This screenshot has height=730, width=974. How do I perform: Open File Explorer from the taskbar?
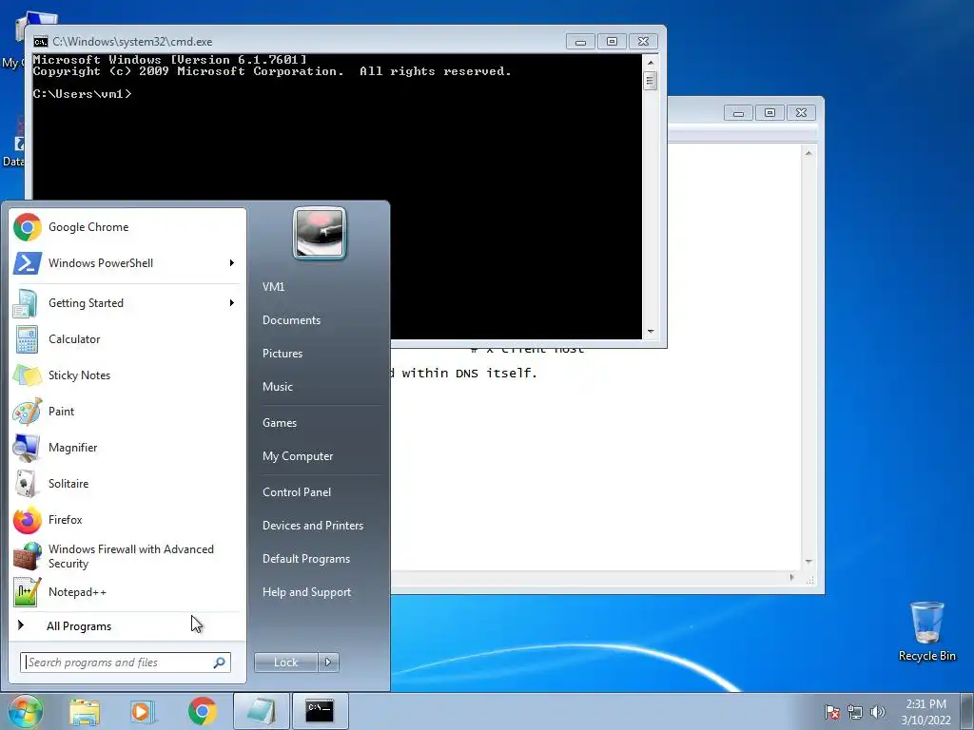click(85, 711)
